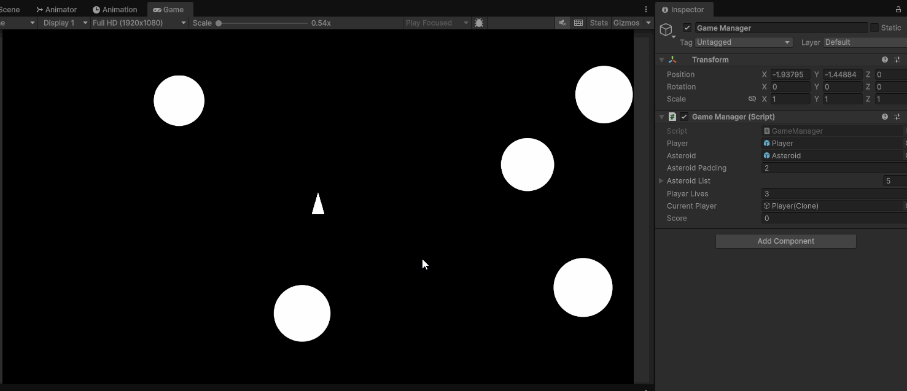The image size is (907, 391).
Task: Adjust the Game view Scale slider
Action: coord(262,23)
